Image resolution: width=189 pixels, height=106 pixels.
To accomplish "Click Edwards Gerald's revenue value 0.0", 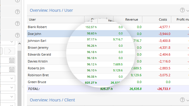I will (x=139, y=54).
